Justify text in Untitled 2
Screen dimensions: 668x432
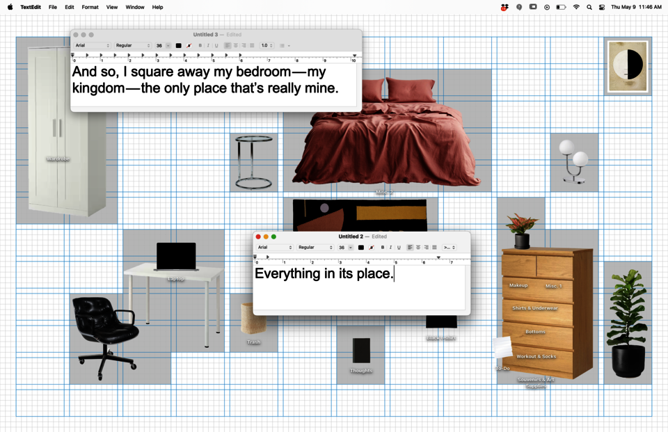tap(434, 247)
